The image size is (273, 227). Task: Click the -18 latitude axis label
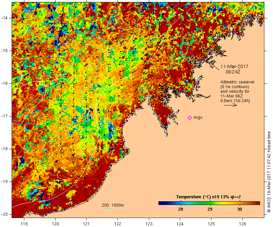click(4, 149)
